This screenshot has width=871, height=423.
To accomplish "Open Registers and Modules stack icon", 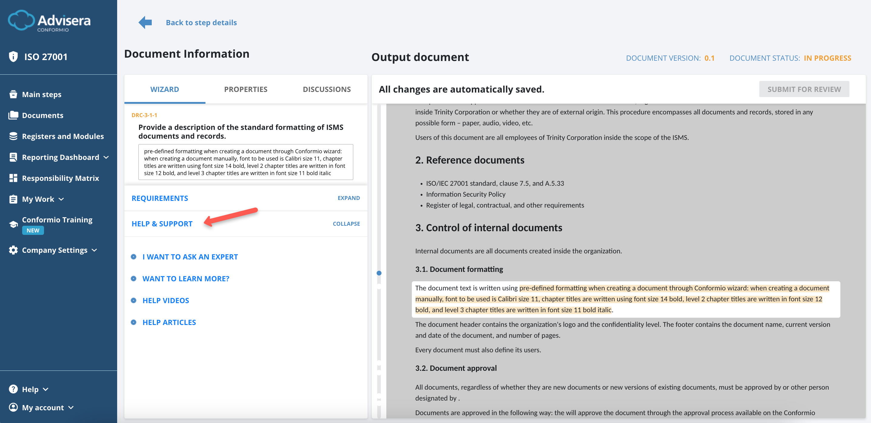I will (x=13, y=136).
